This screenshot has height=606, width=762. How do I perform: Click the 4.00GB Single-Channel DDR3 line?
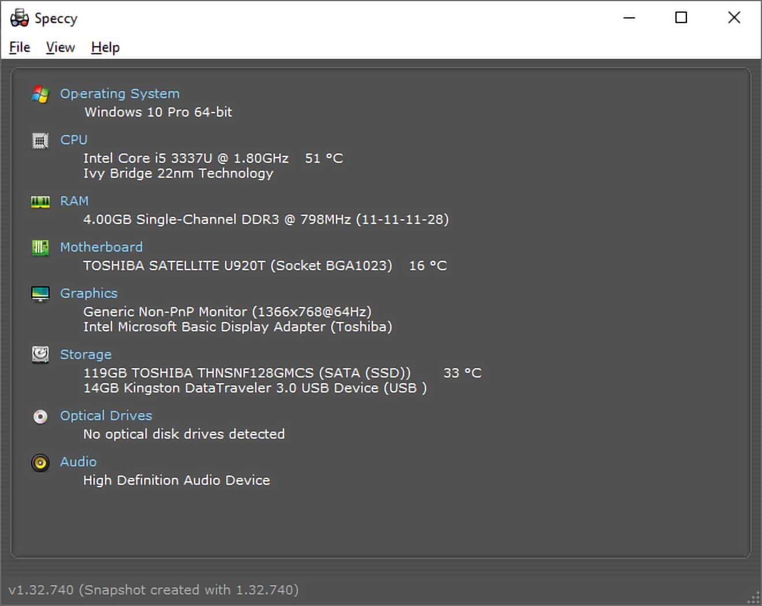click(x=266, y=219)
